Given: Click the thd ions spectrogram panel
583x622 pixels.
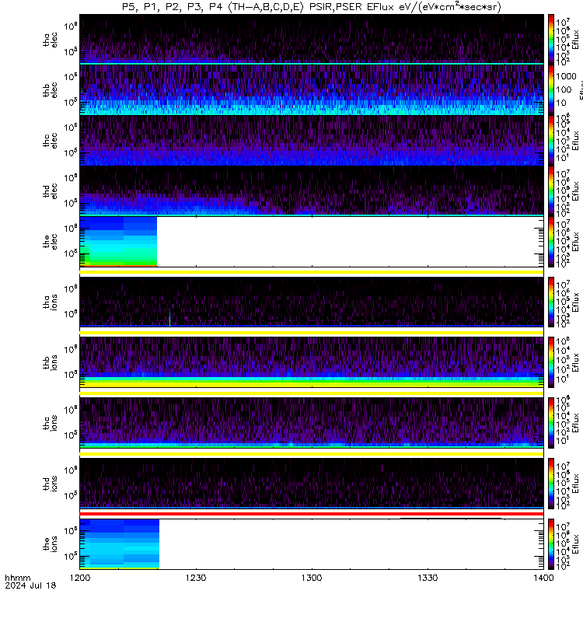Looking at the screenshot, I should pos(312,484).
